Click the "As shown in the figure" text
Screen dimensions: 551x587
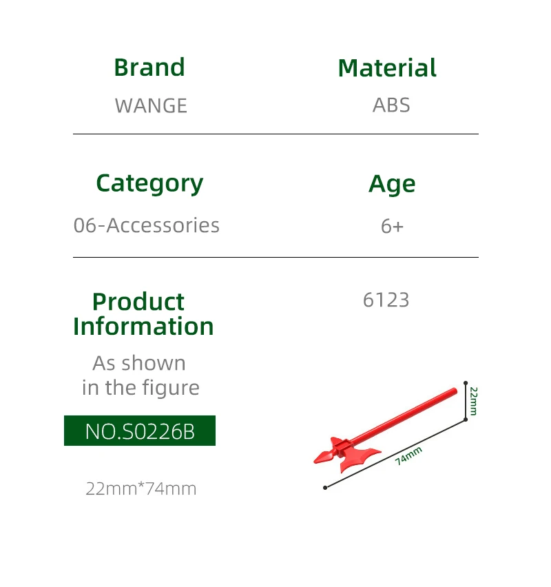[x=141, y=375]
